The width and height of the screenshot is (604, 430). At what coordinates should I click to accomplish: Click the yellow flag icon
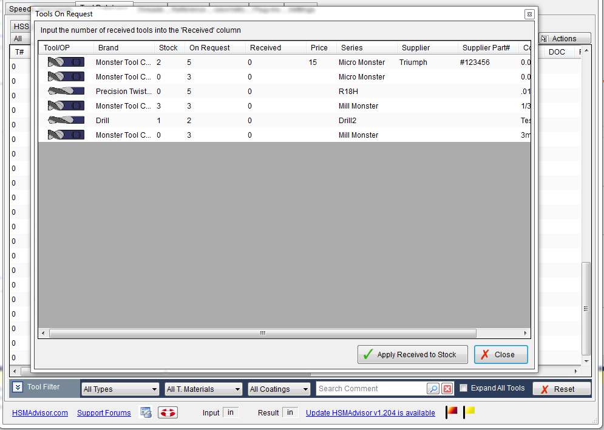click(x=469, y=412)
